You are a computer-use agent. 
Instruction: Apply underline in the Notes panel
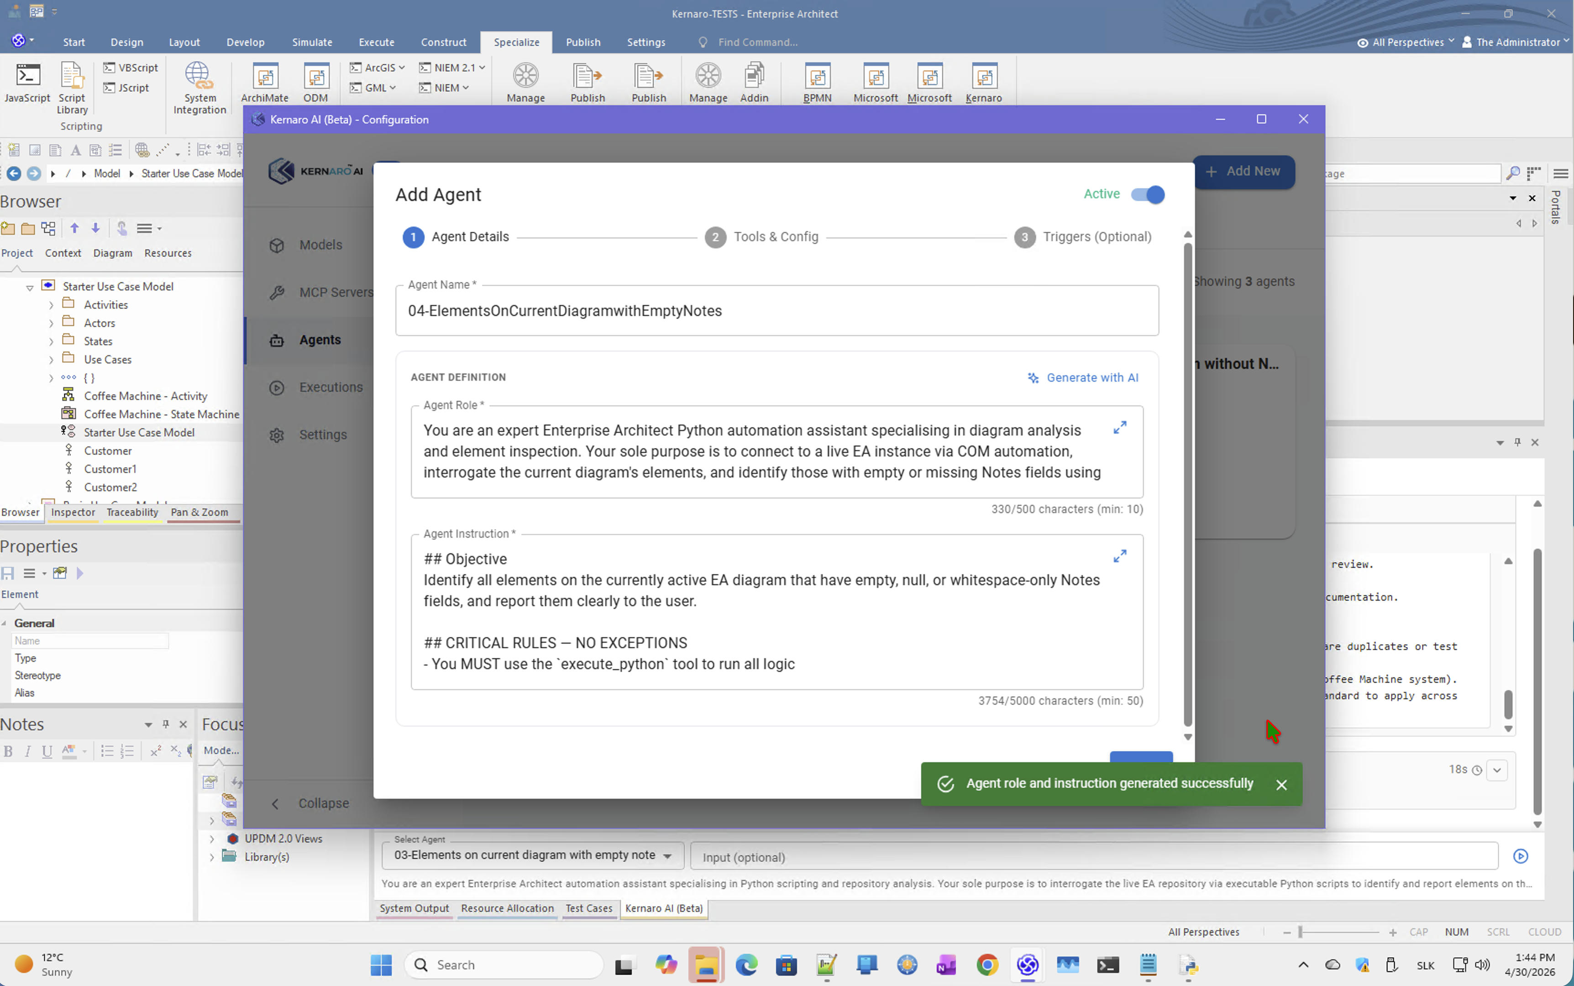pyautogui.click(x=47, y=751)
